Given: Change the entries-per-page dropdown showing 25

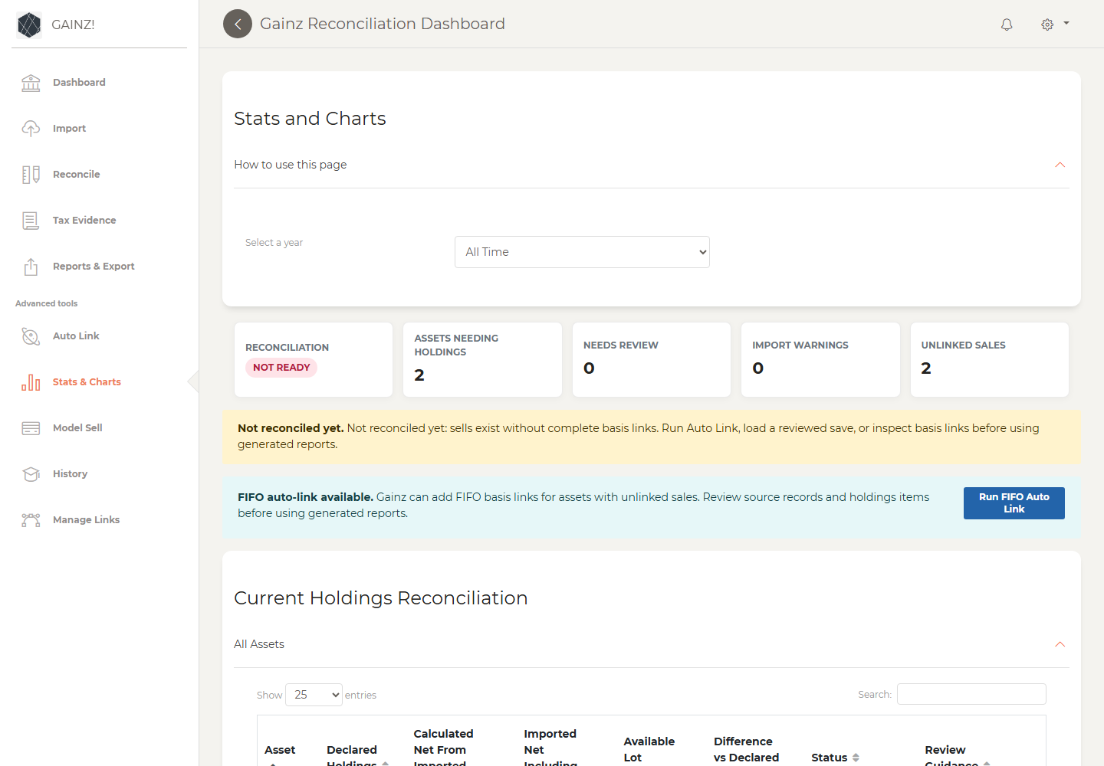Looking at the screenshot, I should (314, 695).
